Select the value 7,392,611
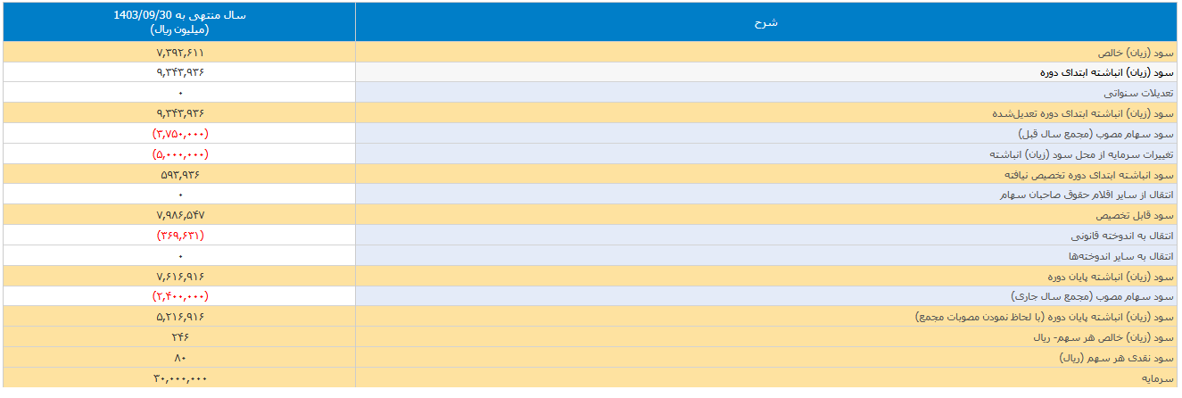This screenshot has height=398, width=1182. tap(179, 53)
